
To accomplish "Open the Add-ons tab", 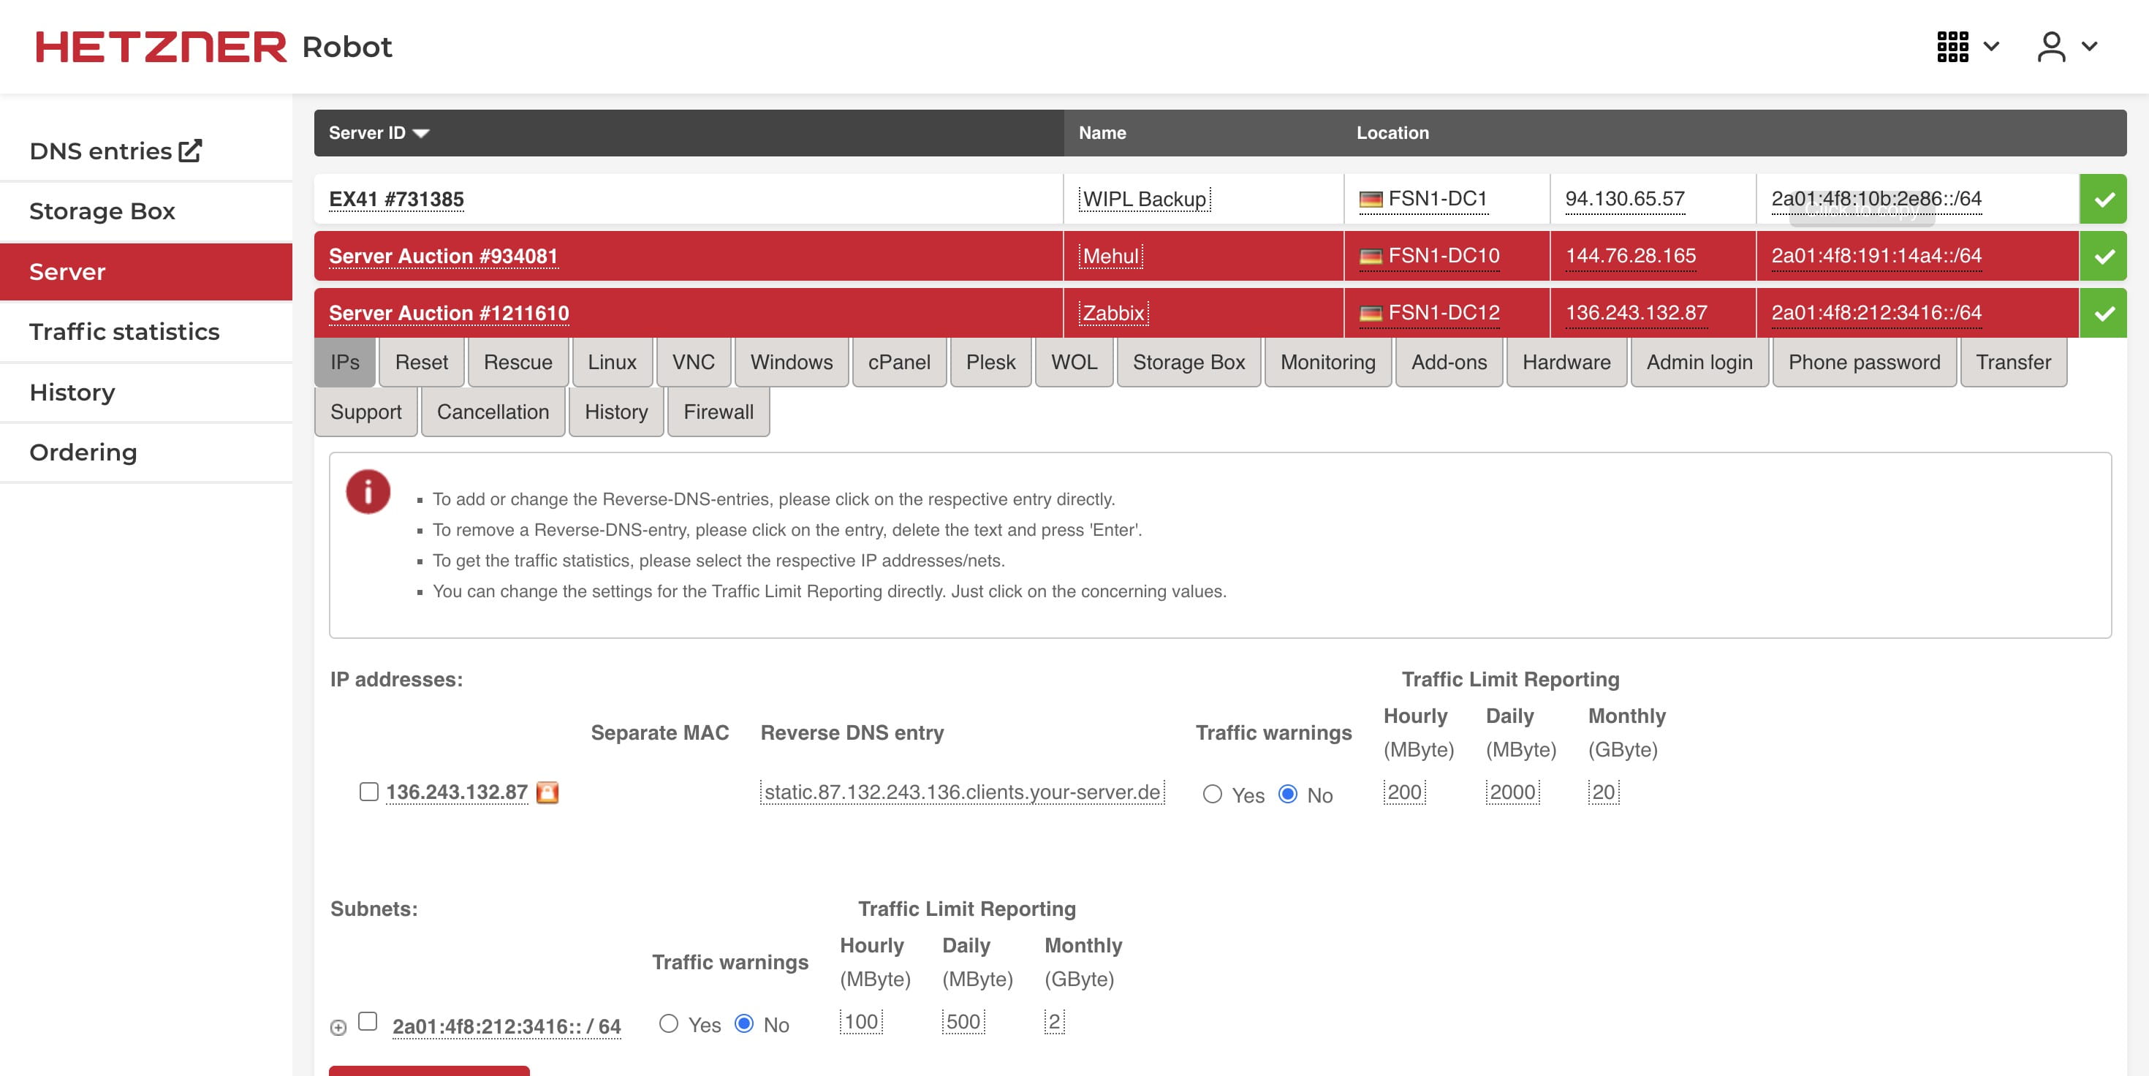I will click(x=1449, y=362).
